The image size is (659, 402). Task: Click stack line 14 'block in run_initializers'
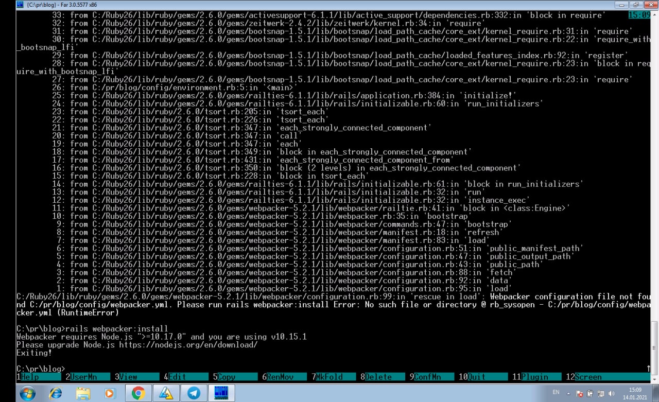click(x=318, y=184)
